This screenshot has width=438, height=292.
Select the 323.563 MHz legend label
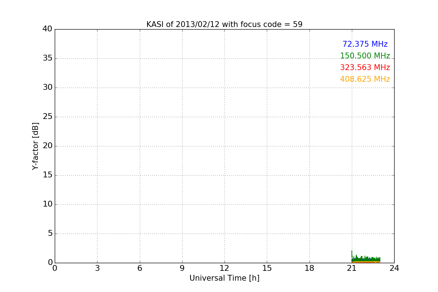365,68
